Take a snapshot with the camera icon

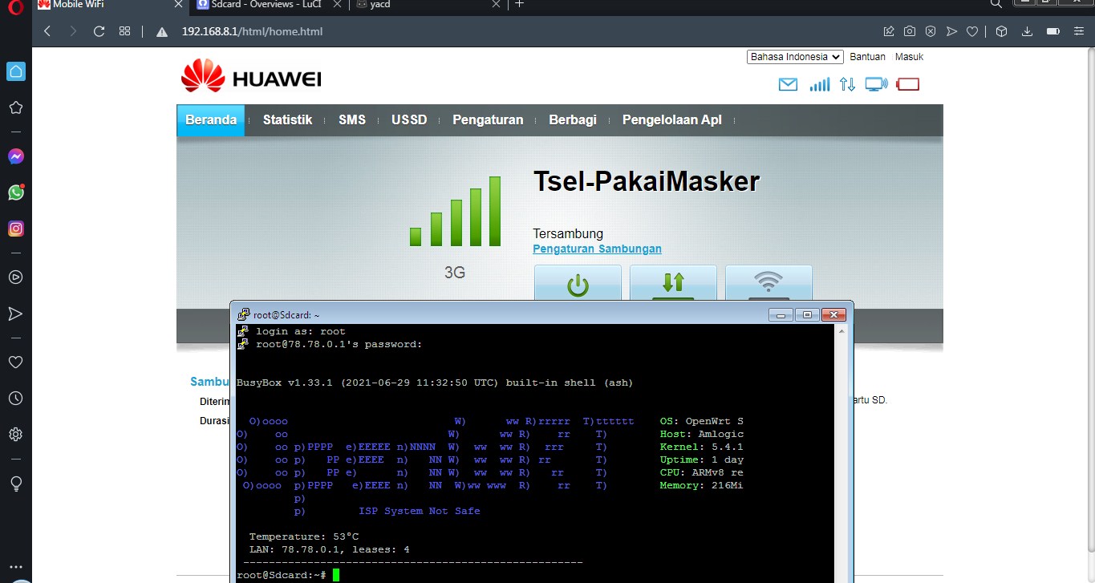[x=910, y=31]
